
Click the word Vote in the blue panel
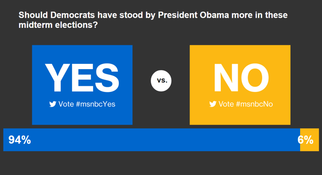(66, 104)
